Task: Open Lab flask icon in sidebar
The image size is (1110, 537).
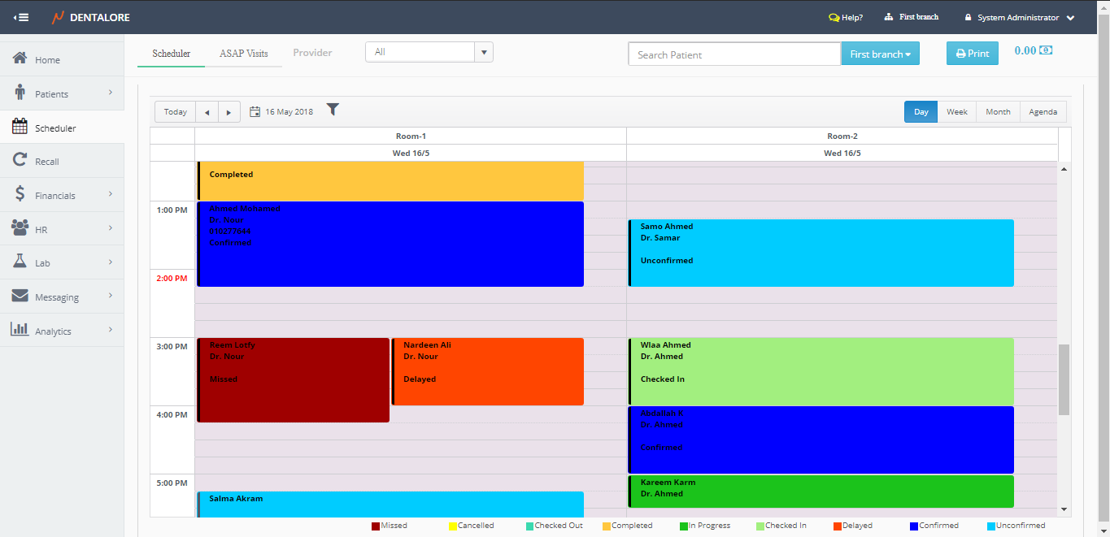Action: (x=20, y=262)
